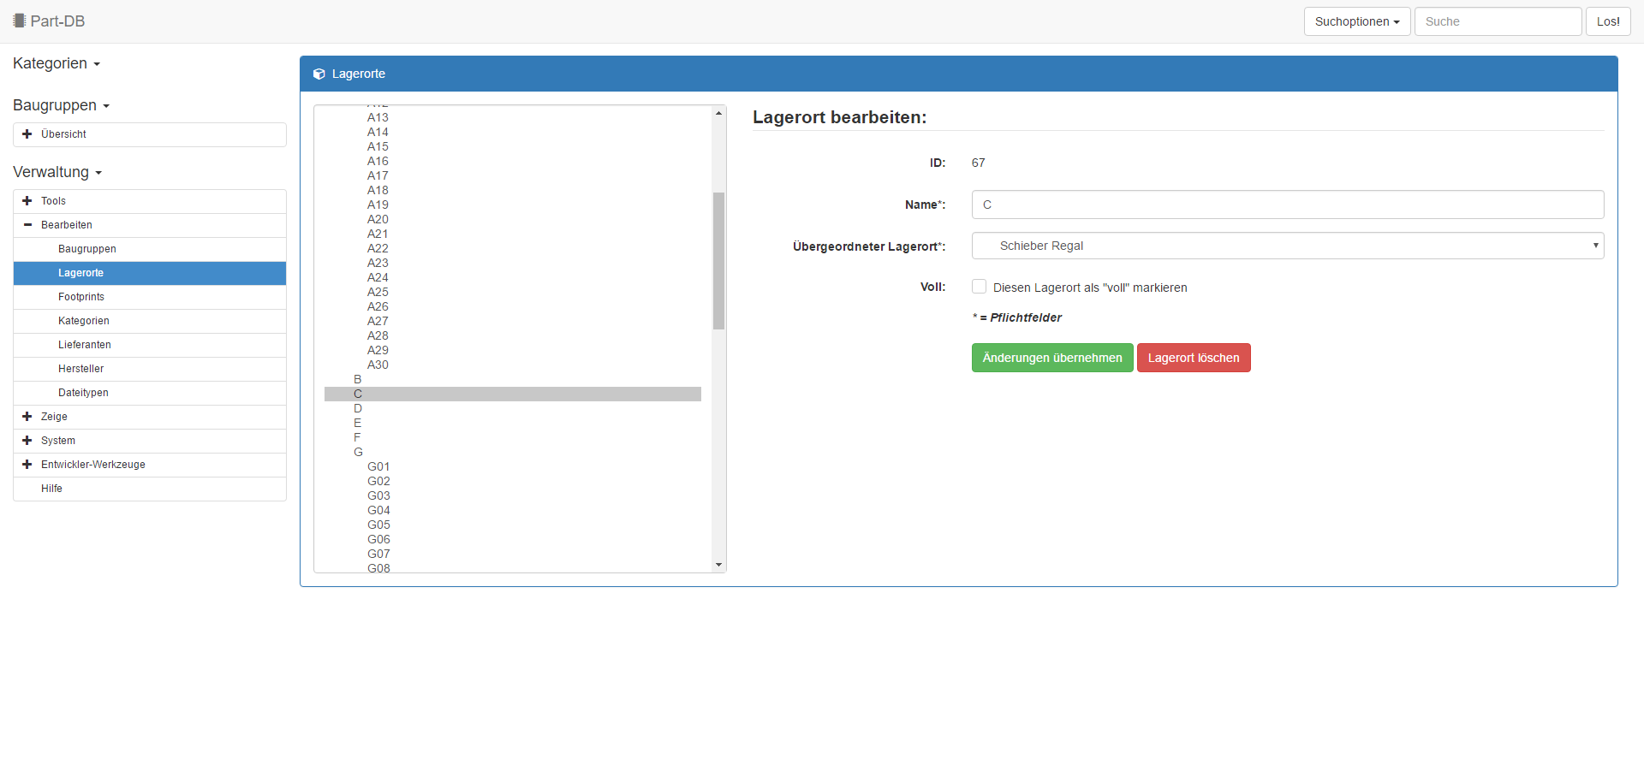This screenshot has height=771, width=1644.
Task: Click the Los! search button
Action: [x=1608, y=21]
